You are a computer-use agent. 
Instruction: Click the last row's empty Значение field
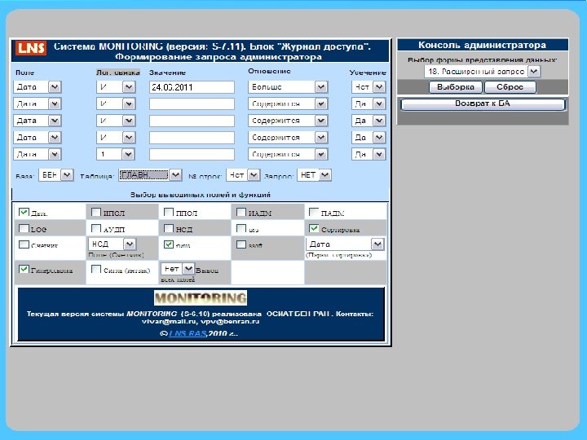[192, 154]
